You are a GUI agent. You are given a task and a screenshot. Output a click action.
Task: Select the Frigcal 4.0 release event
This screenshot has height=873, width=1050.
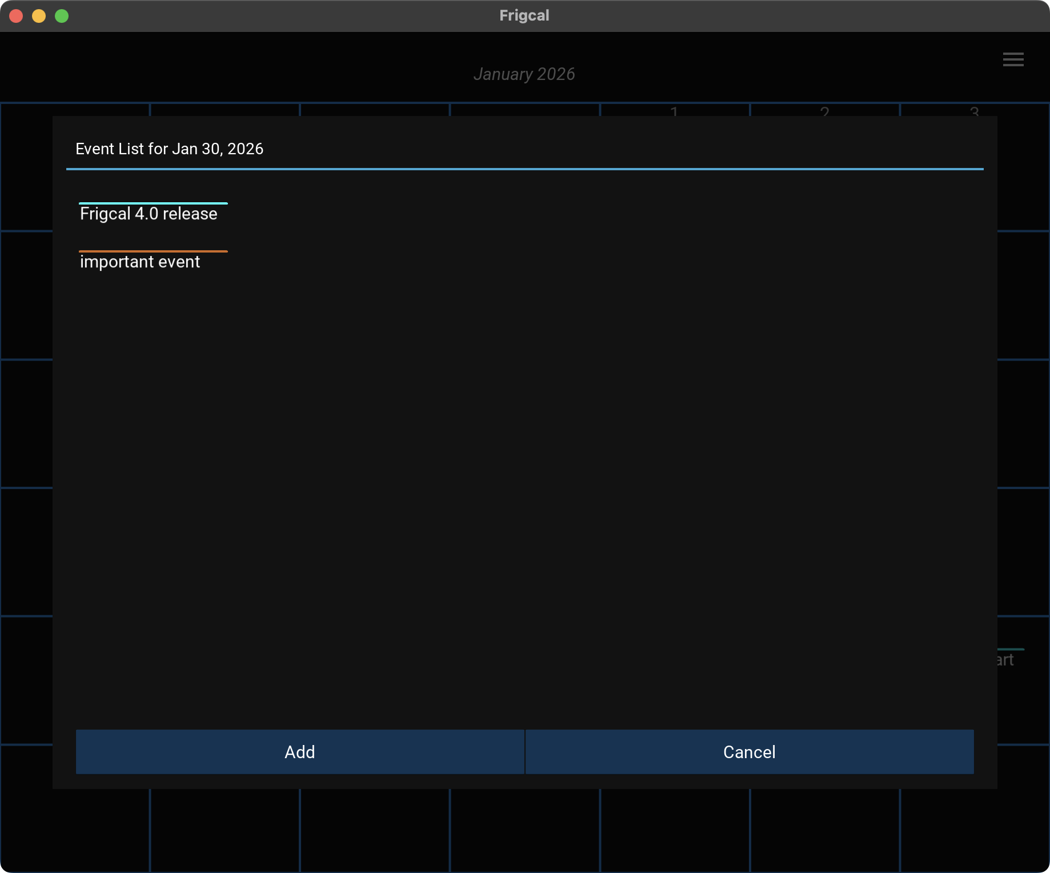[x=149, y=214]
